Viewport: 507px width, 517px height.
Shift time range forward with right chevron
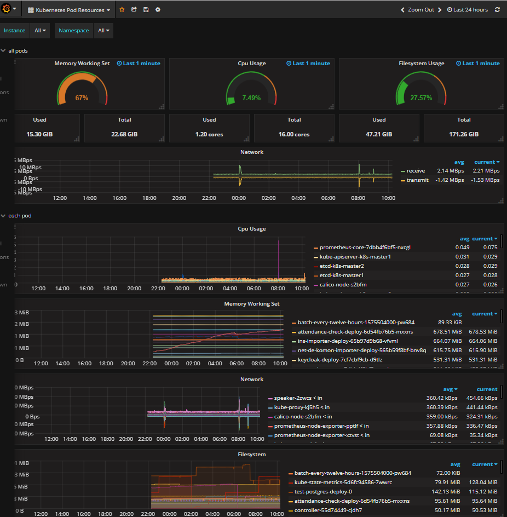(439, 10)
